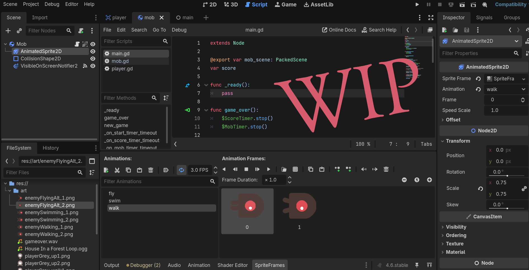Screen dimensions: 529x270
Task: Toggle visibility of CollisionShape2D node
Action: coord(93,59)
